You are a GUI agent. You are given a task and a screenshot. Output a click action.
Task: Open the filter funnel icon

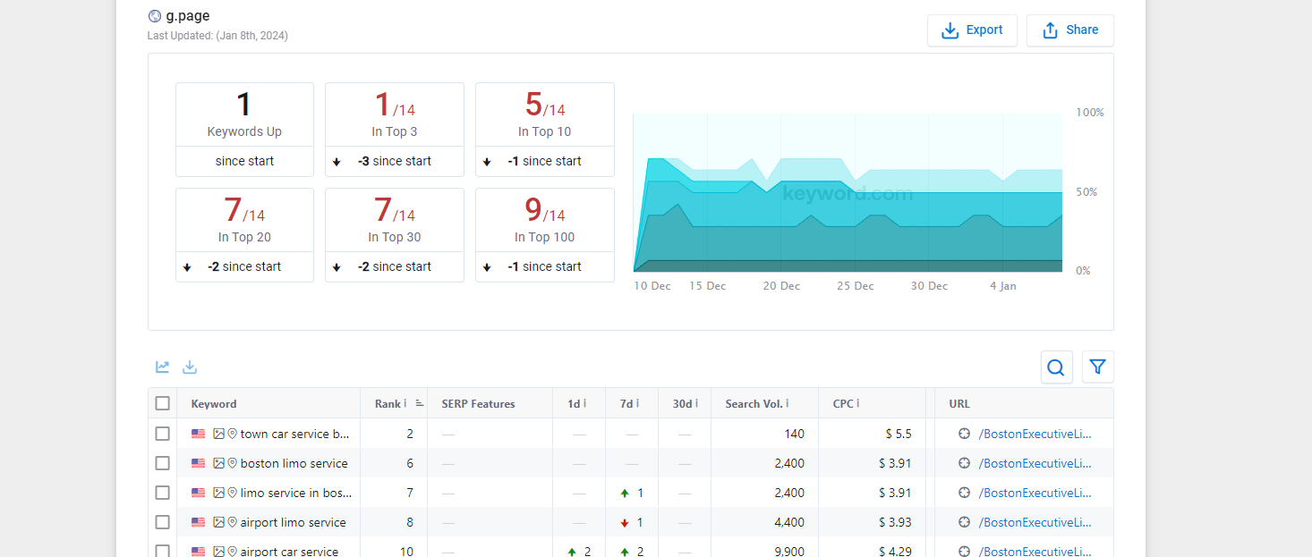(1098, 367)
